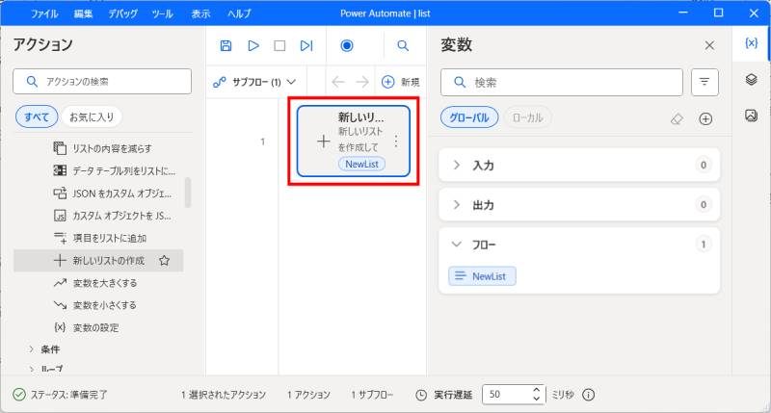
Task: Select the ローカル variables filter
Action: coord(527,117)
